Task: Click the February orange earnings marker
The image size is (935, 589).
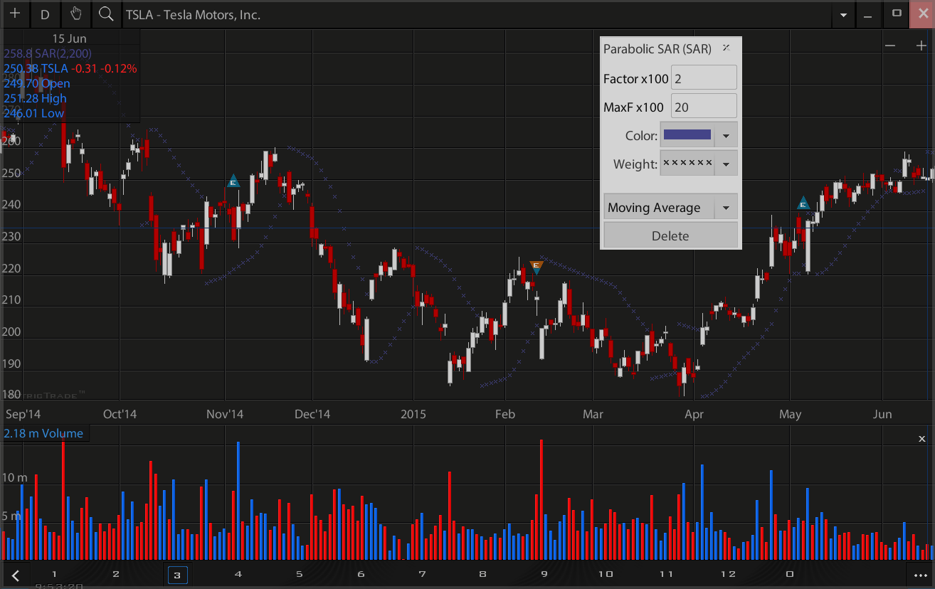Action: [537, 267]
